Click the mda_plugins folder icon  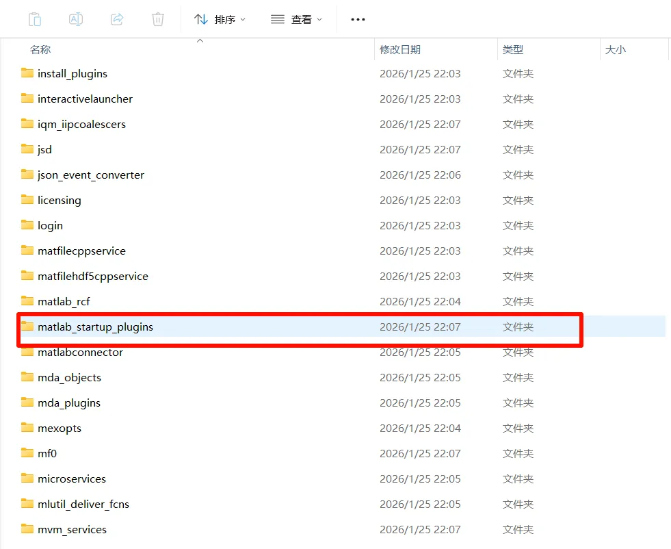click(27, 402)
